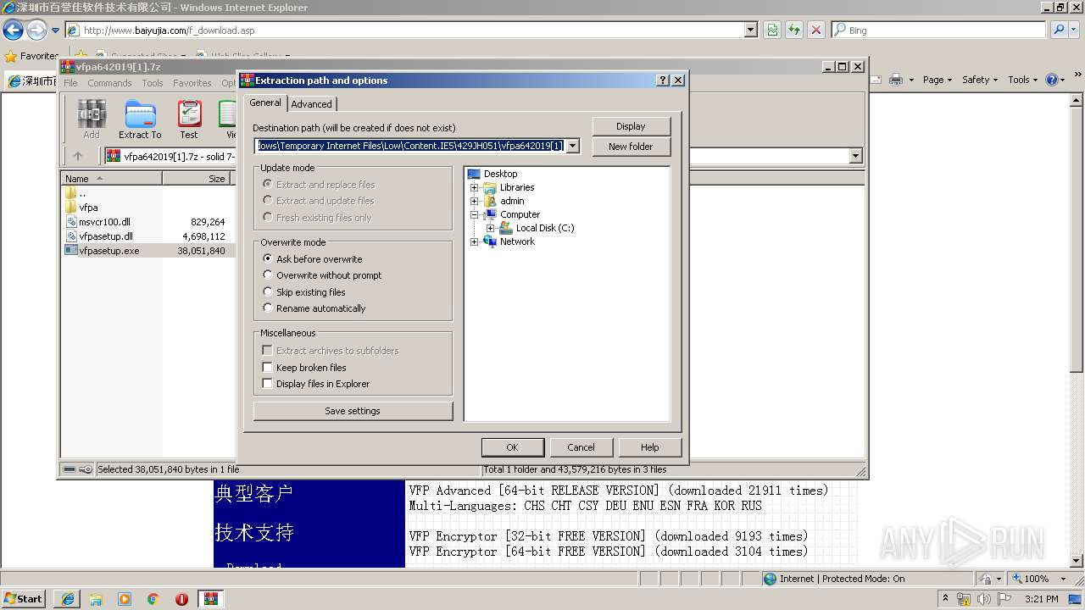Click the IE compatibility view icon
The width and height of the screenshot is (1085, 610).
[x=773, y=30]
